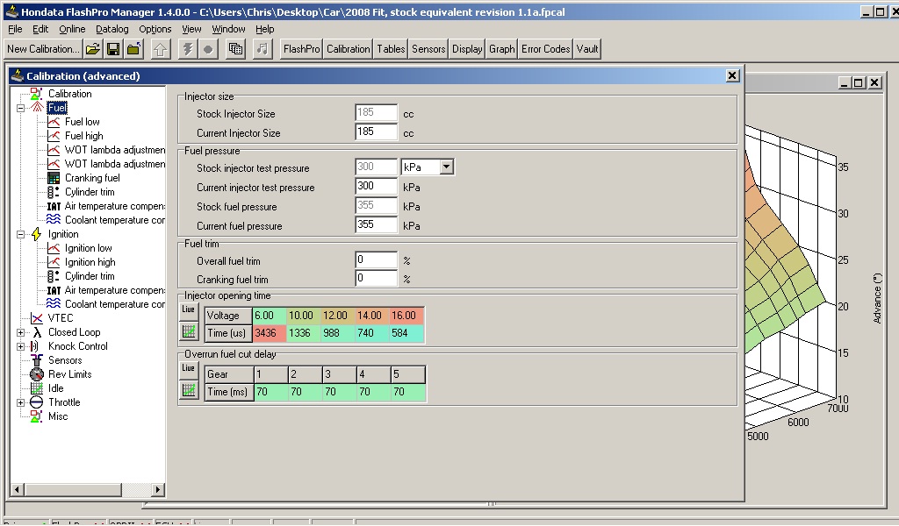Viewport: 899px width, 526px height.
Task: Click the upload arrow toolbar icon
Action: coord(160,49)
